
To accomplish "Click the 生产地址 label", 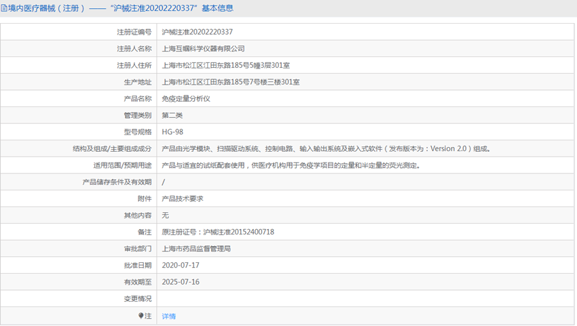I will (x=138, y=82).
